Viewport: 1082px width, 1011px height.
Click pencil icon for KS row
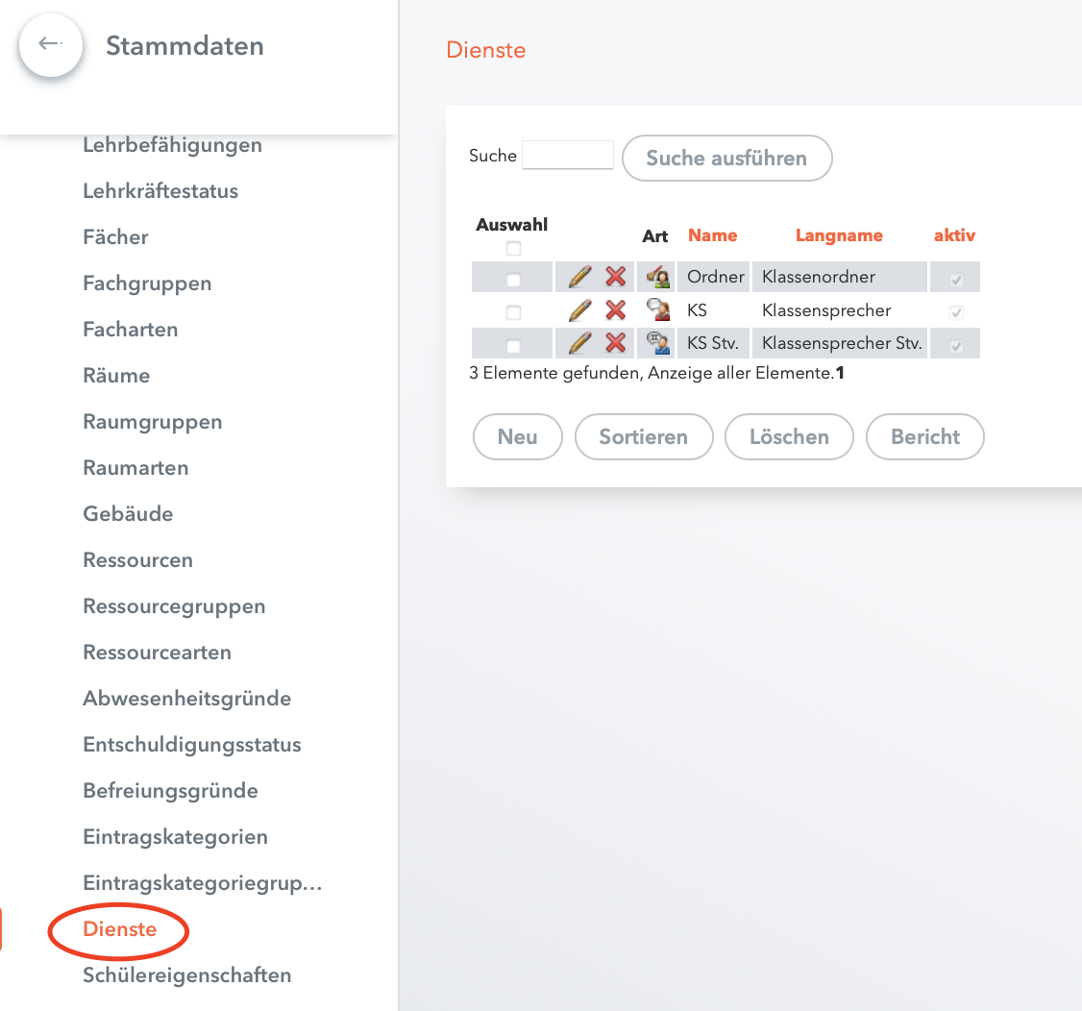point(579,309)
